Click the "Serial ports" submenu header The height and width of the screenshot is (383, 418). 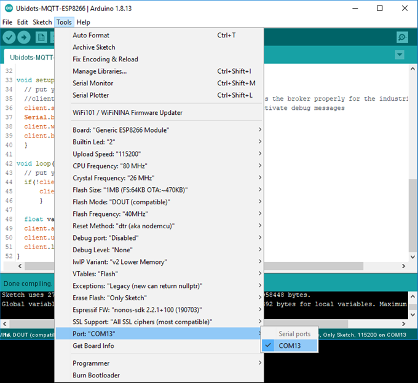294,334
